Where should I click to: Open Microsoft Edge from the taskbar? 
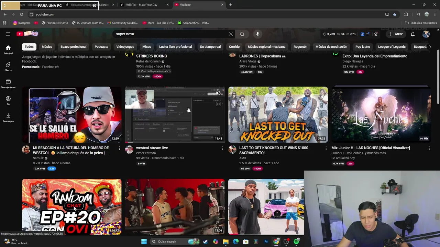point(236,242)
